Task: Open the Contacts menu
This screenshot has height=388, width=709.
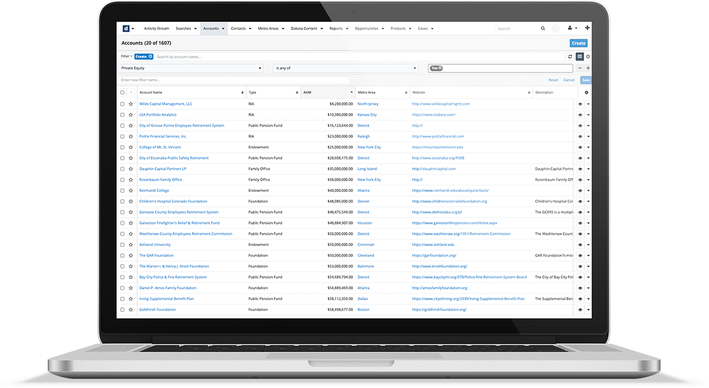Action: pos(241,28)
